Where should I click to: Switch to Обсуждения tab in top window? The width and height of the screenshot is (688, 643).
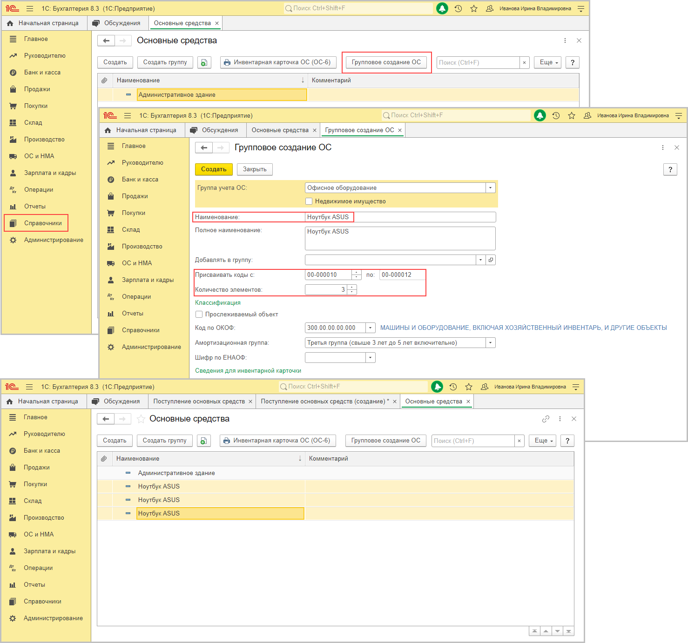[117, 23]
